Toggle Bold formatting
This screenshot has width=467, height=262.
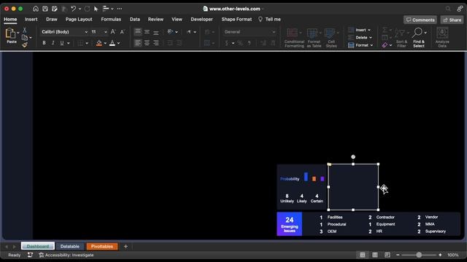coord(44,43)
